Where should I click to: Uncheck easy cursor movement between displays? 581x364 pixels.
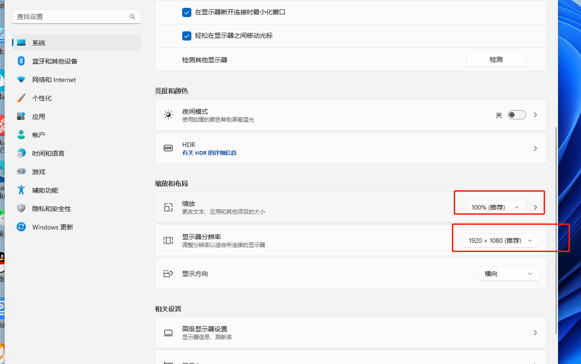coord(187,36)
